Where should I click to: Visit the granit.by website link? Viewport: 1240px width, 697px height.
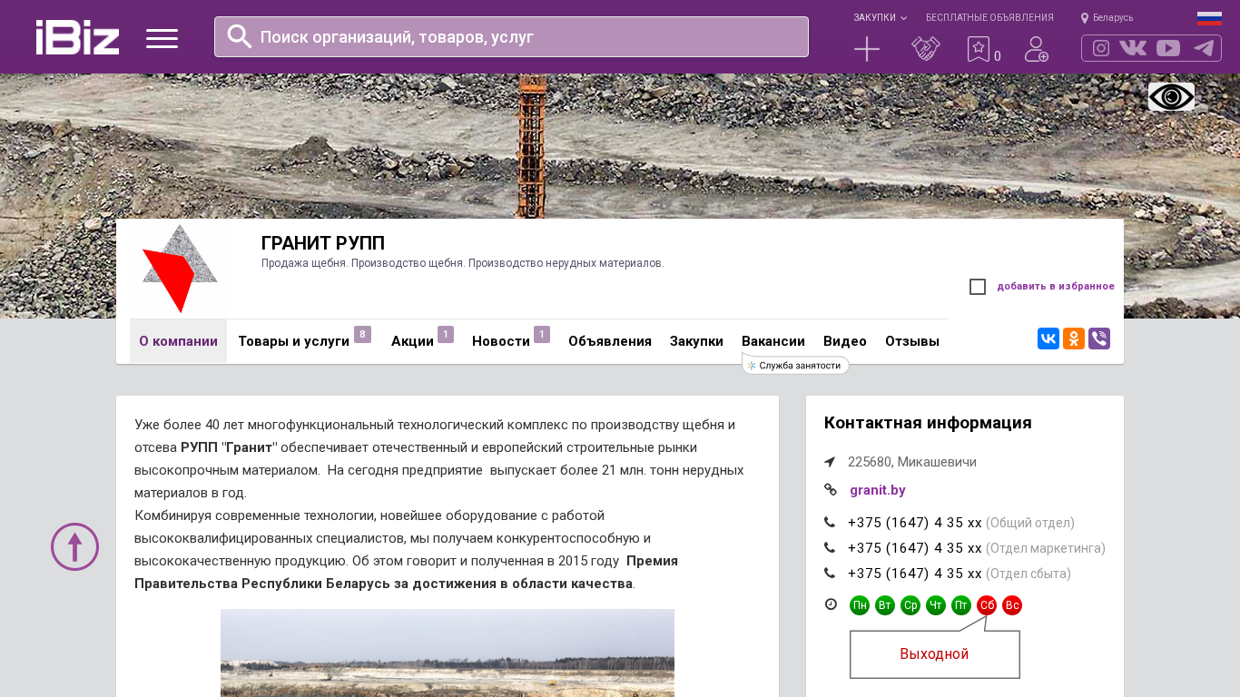[x=878, y=490]
